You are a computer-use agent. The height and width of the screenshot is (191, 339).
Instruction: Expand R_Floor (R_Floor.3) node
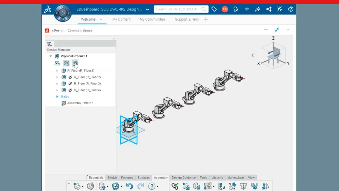coord(57,84)
